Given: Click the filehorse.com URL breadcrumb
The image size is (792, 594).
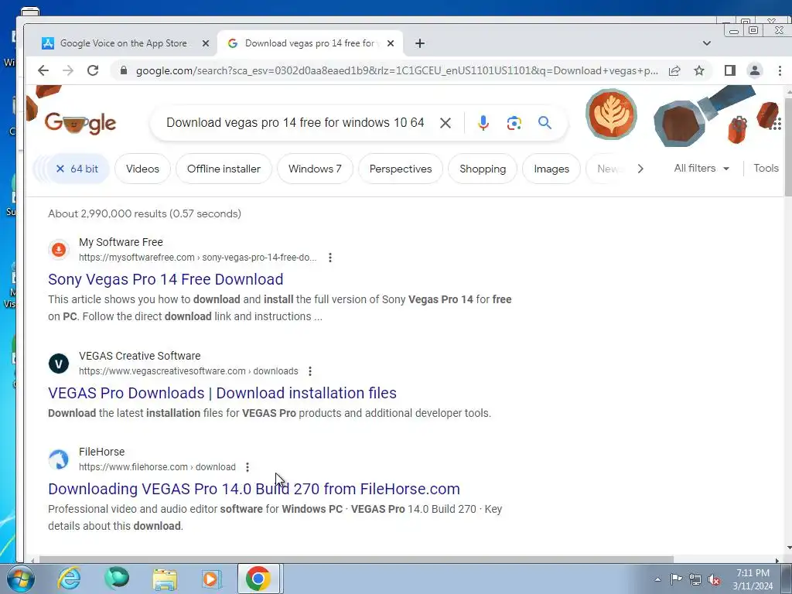Looking at the screenshot, I should [157, 467].
